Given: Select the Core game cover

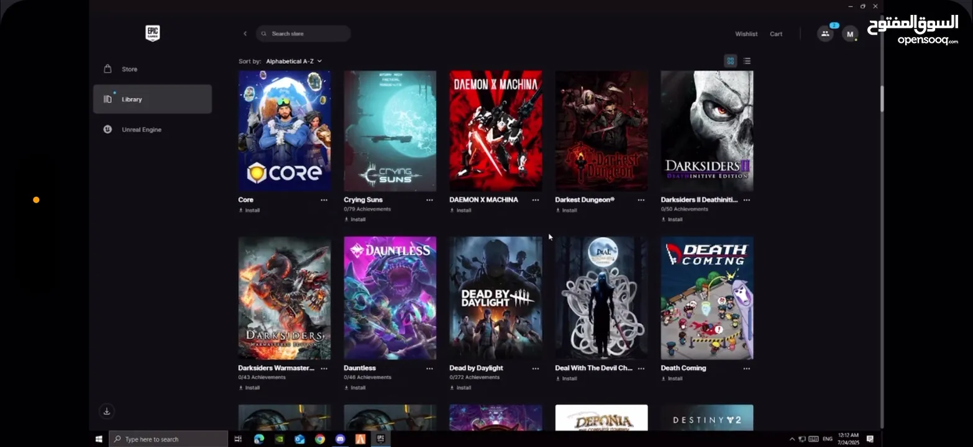Looking at the screenshot, I should (285, 130).
